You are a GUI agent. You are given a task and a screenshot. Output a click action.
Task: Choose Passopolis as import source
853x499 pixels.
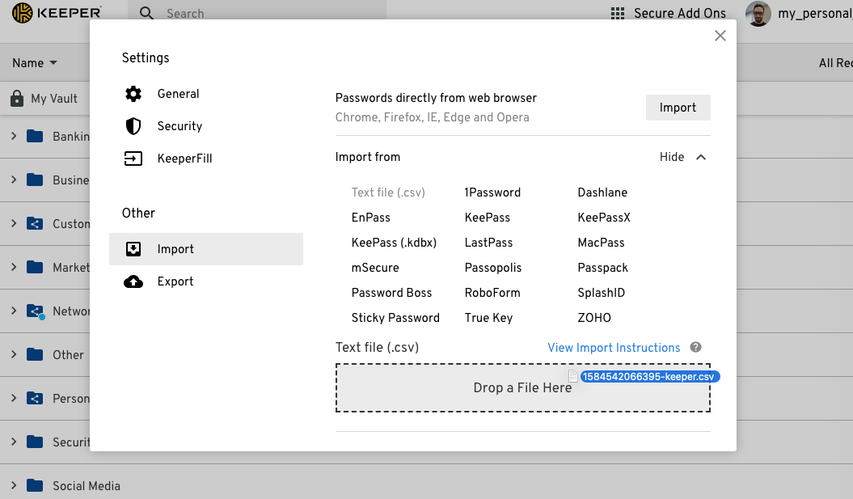point(493,268)
